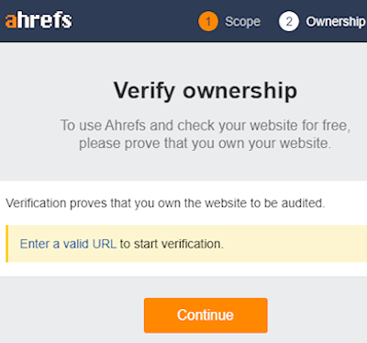367x343 pixels.
Task: Click the yellow accent bar of notice
Action: [x=7, y=244]
